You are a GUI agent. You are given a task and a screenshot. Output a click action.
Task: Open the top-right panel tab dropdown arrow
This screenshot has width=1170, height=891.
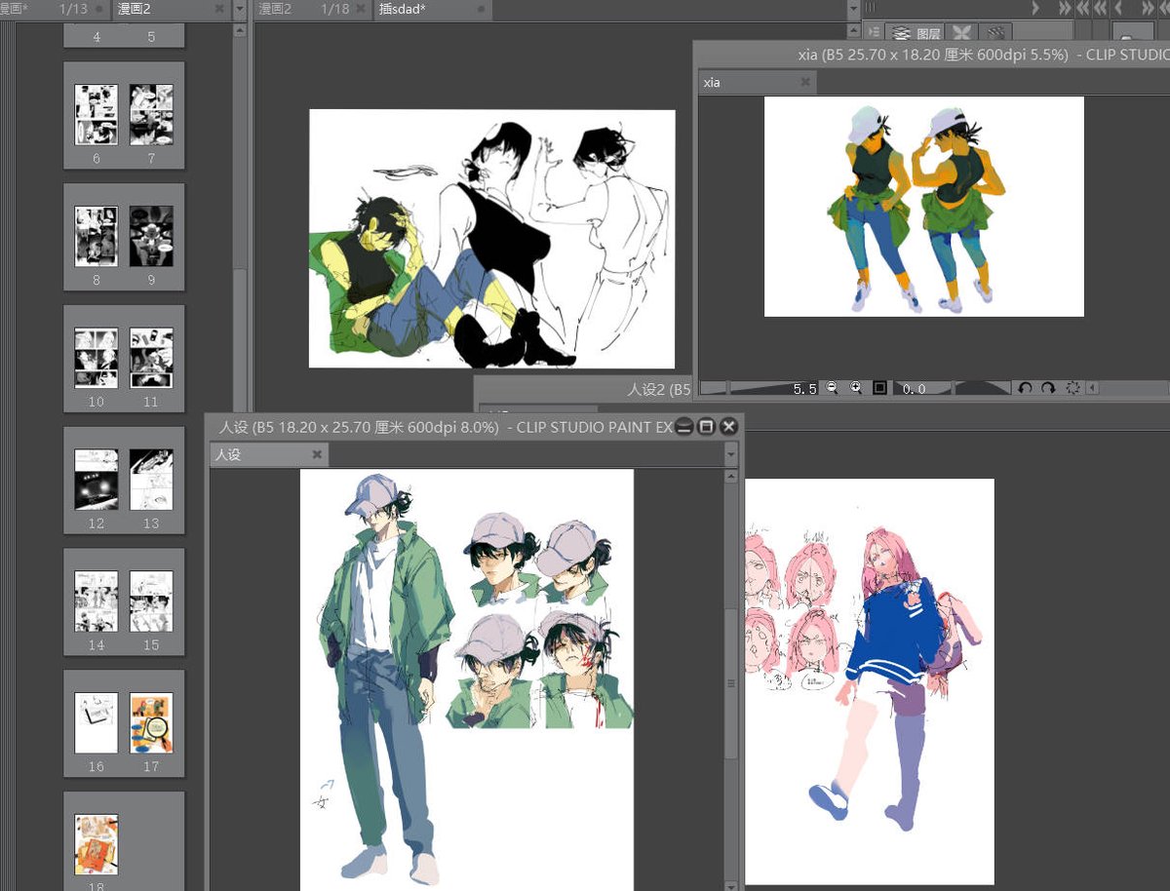[854, 9]
